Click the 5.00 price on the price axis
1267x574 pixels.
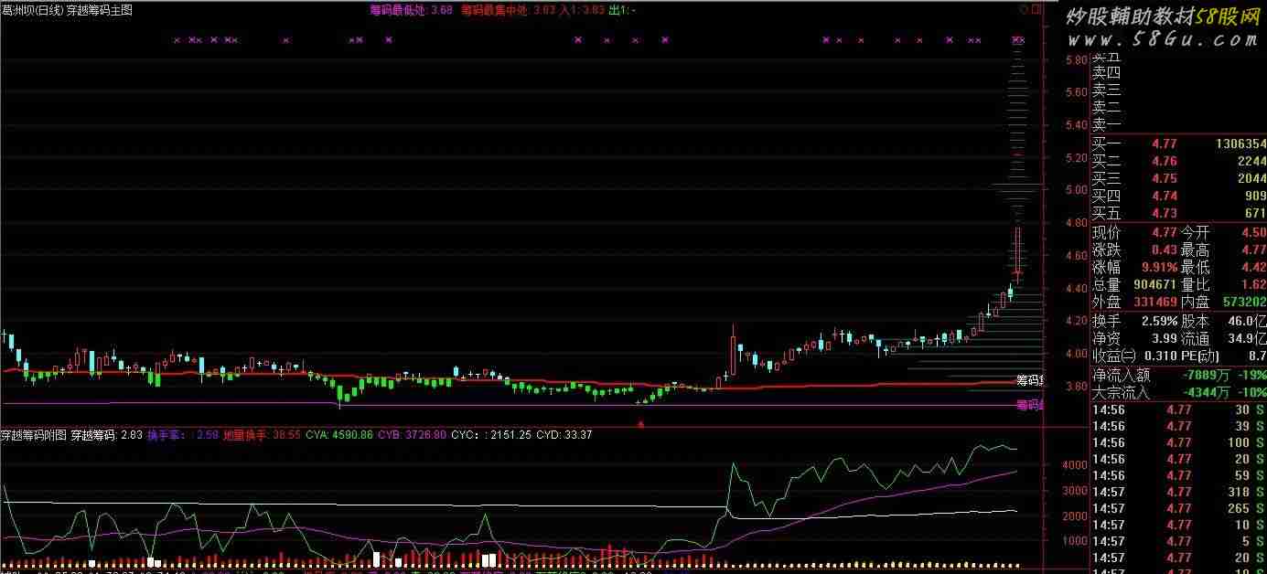pos(1076,190)
